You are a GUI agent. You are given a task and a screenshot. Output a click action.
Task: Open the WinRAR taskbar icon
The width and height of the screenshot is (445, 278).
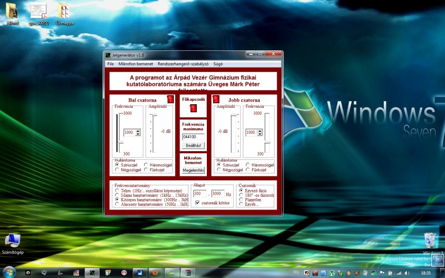(x=188, y=273)
